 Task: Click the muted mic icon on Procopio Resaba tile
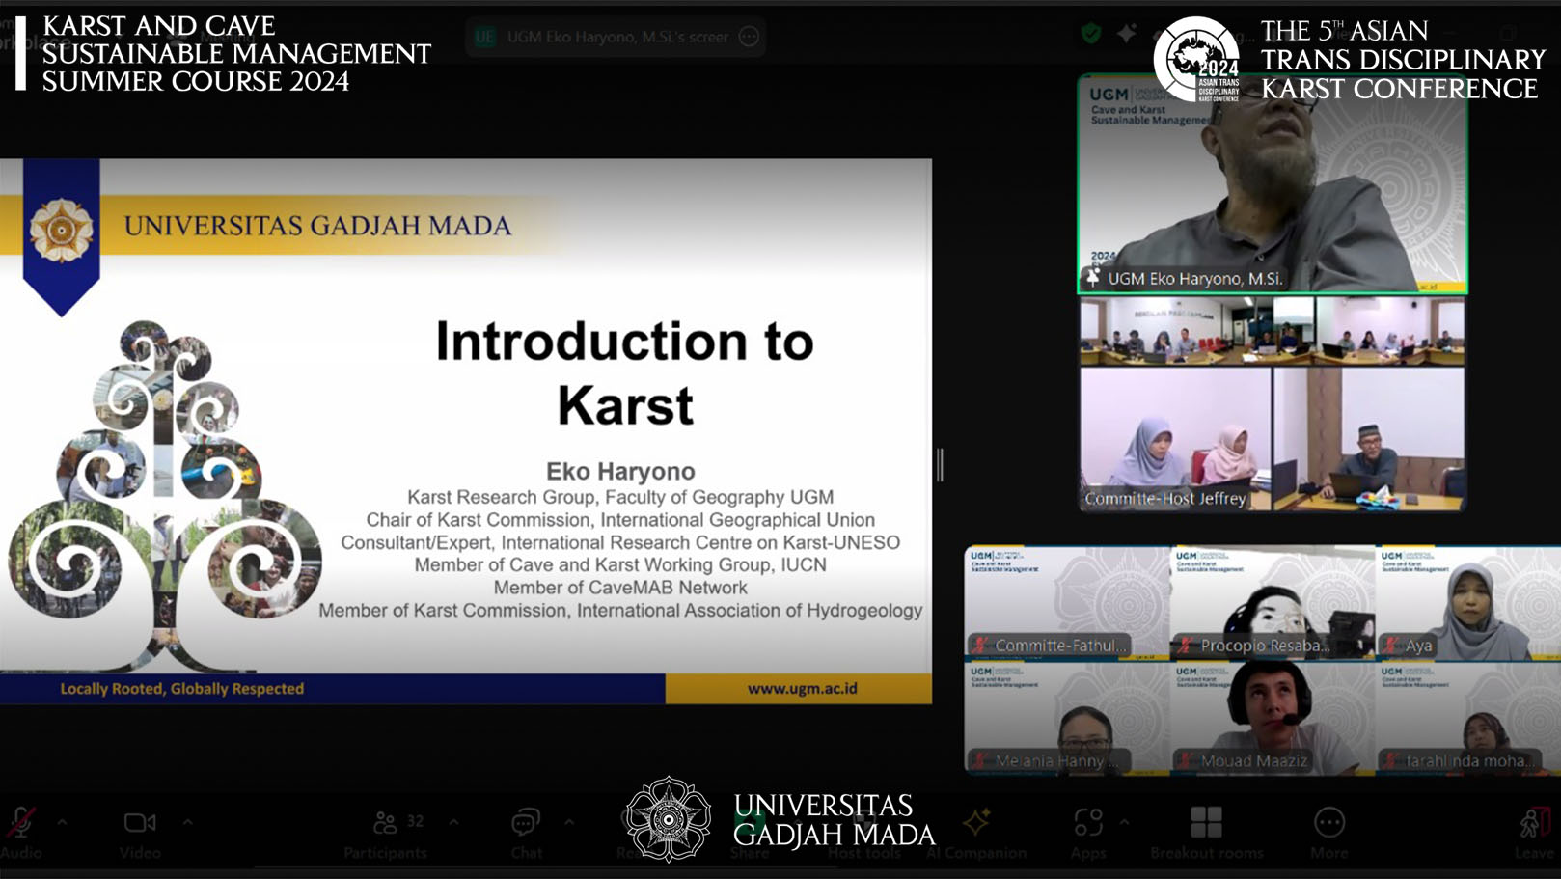click(x=1187, y=646)
